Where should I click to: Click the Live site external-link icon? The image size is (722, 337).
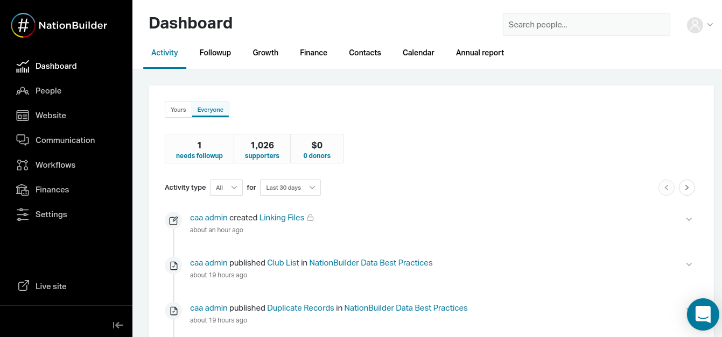[x=24, y=286]
